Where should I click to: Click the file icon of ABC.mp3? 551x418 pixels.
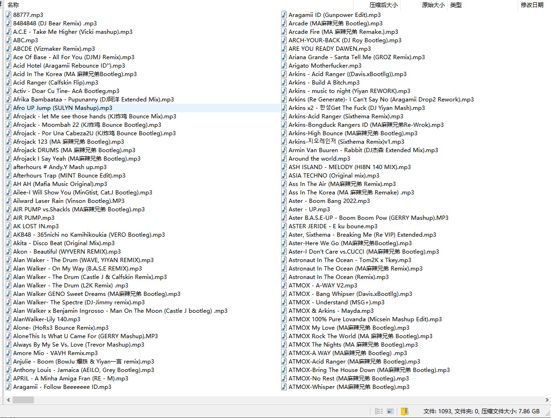coord(8,40)
